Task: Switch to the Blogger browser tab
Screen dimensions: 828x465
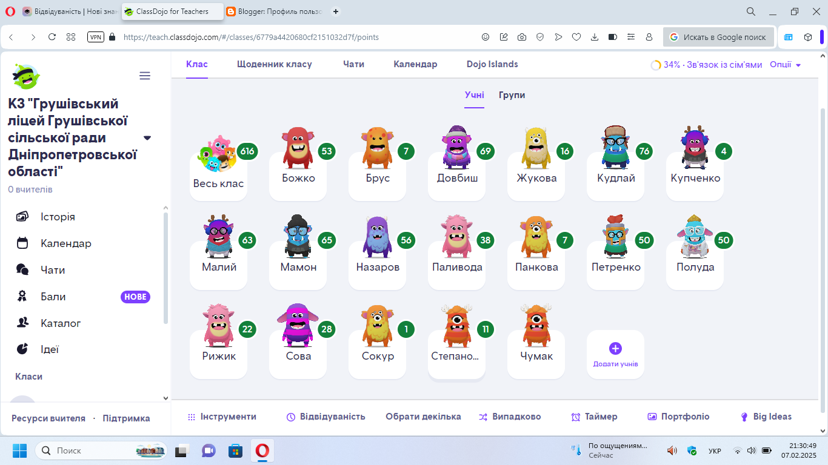Action: pyautogui.click(x=275, y=12)
